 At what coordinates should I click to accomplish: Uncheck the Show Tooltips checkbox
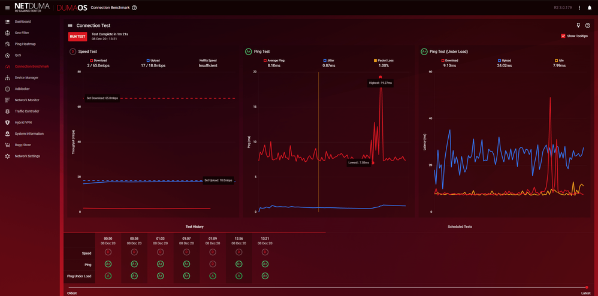coord(563,36)
